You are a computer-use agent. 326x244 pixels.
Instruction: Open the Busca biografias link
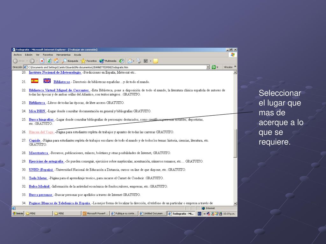[41, 119]
